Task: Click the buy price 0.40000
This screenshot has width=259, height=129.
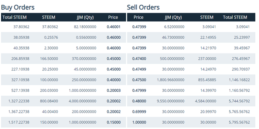Action: (x=114, y=80)
